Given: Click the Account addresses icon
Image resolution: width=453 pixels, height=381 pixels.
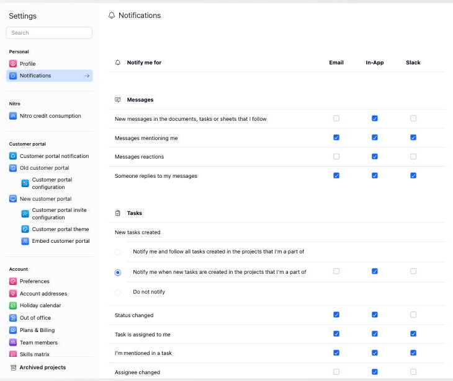Looking at the screenshot, I should pos(13,294).
